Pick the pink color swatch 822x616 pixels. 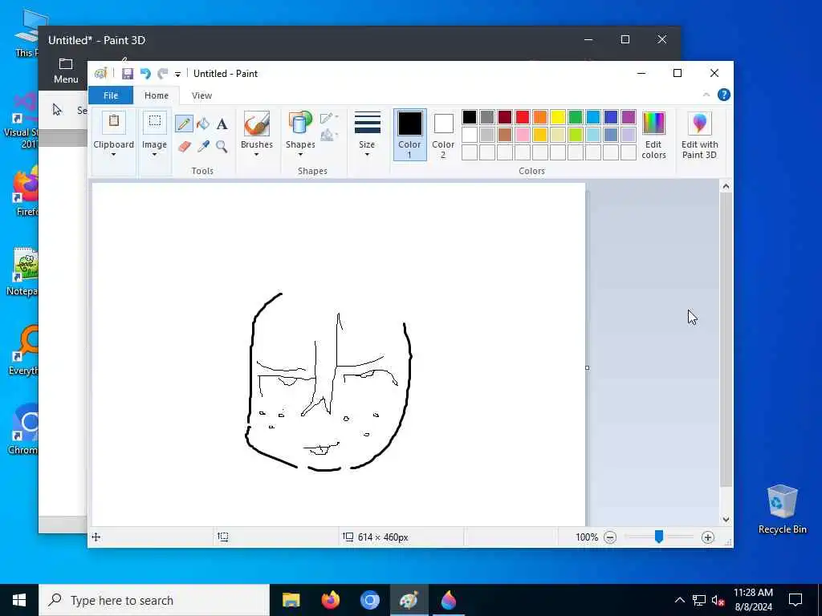(x=523, y=135)
